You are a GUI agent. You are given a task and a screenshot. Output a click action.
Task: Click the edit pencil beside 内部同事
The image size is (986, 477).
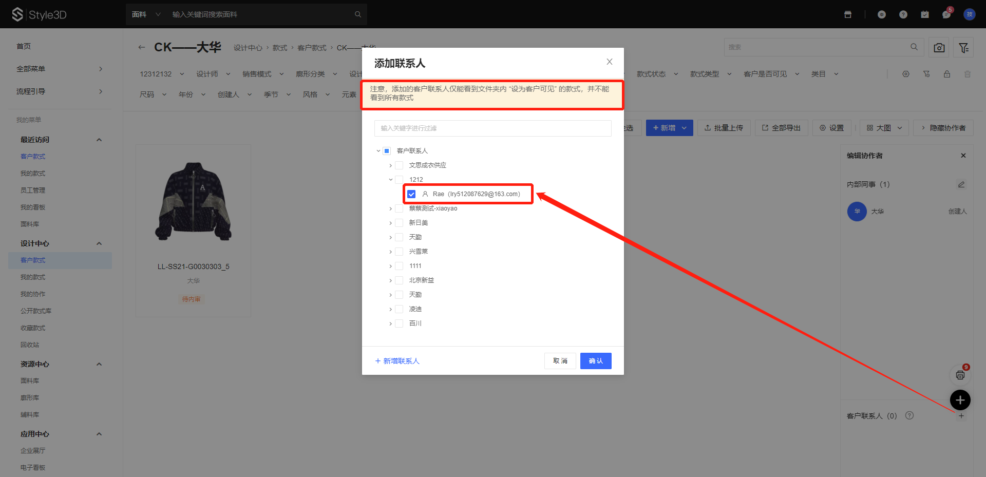(x=961, y=184)
